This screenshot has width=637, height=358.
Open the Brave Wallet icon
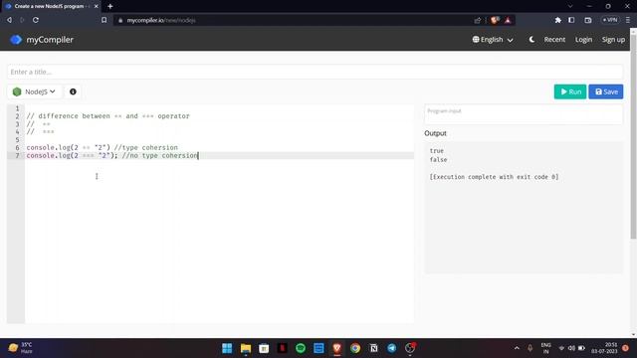(588, 20)
